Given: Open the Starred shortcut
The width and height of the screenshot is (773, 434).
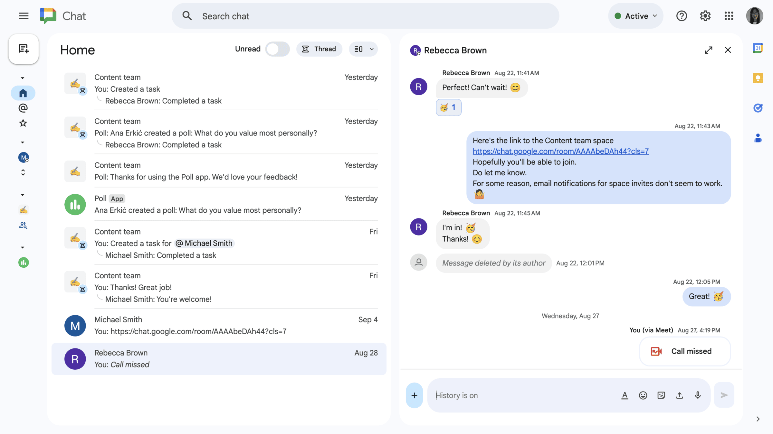Looking at the screenshot, I should (x=23, y=123).
